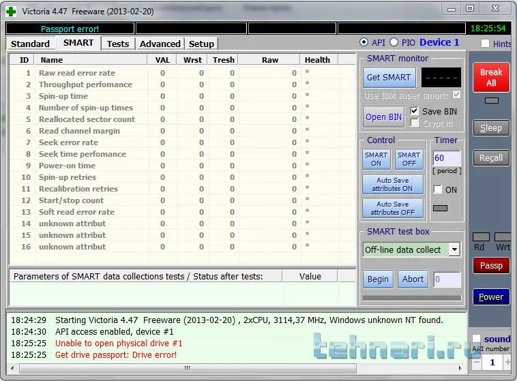Enable the Timer ON checkbox
Viewport: 517px width, 381px height.
point(437,189)
